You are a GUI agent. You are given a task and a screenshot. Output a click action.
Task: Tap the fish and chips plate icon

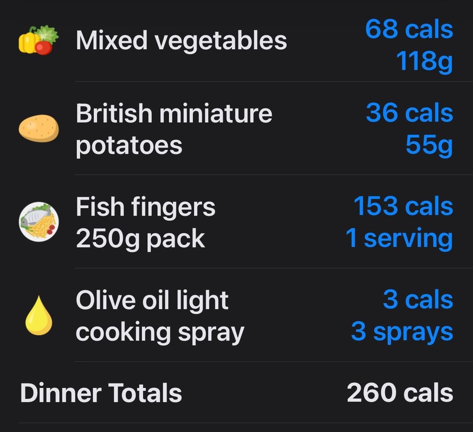click(x=39, y=222)
